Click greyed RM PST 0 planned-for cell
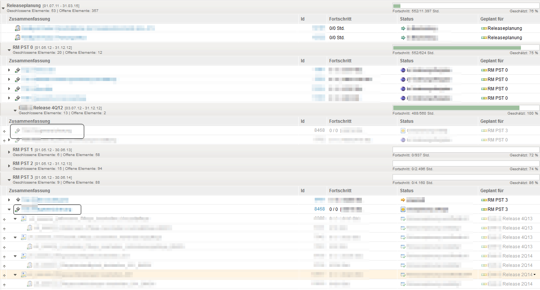The image size is (540, 290). coord(498,140)
